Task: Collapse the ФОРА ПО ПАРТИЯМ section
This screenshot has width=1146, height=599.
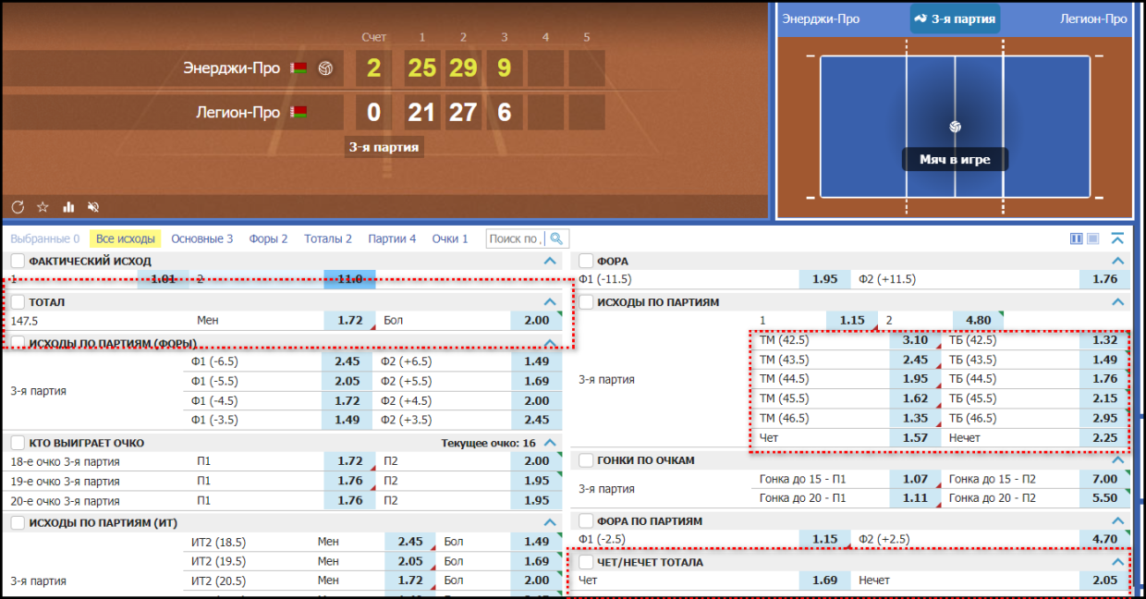Action: tap(1117, 521)
